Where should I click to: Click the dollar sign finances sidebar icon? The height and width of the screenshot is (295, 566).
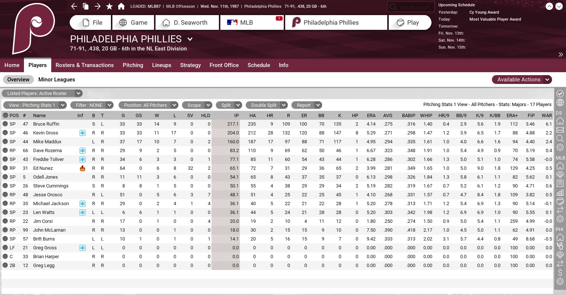[x=560, y=273]
